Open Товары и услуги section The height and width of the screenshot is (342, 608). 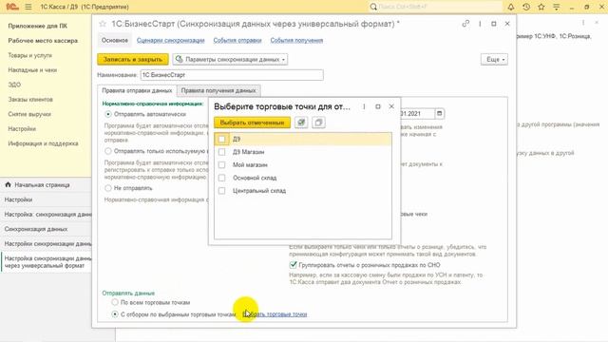(x=29, y=55)
